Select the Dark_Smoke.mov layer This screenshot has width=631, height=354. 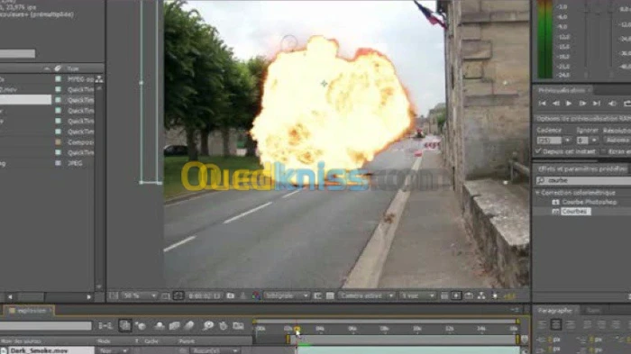pos(47,350)
